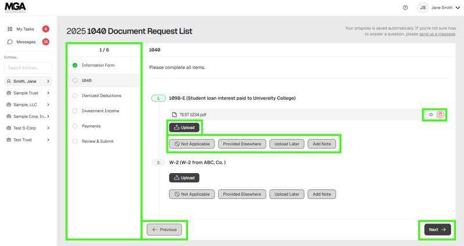
Task: Open My Tasks list
Action: (x=25, y=29)
